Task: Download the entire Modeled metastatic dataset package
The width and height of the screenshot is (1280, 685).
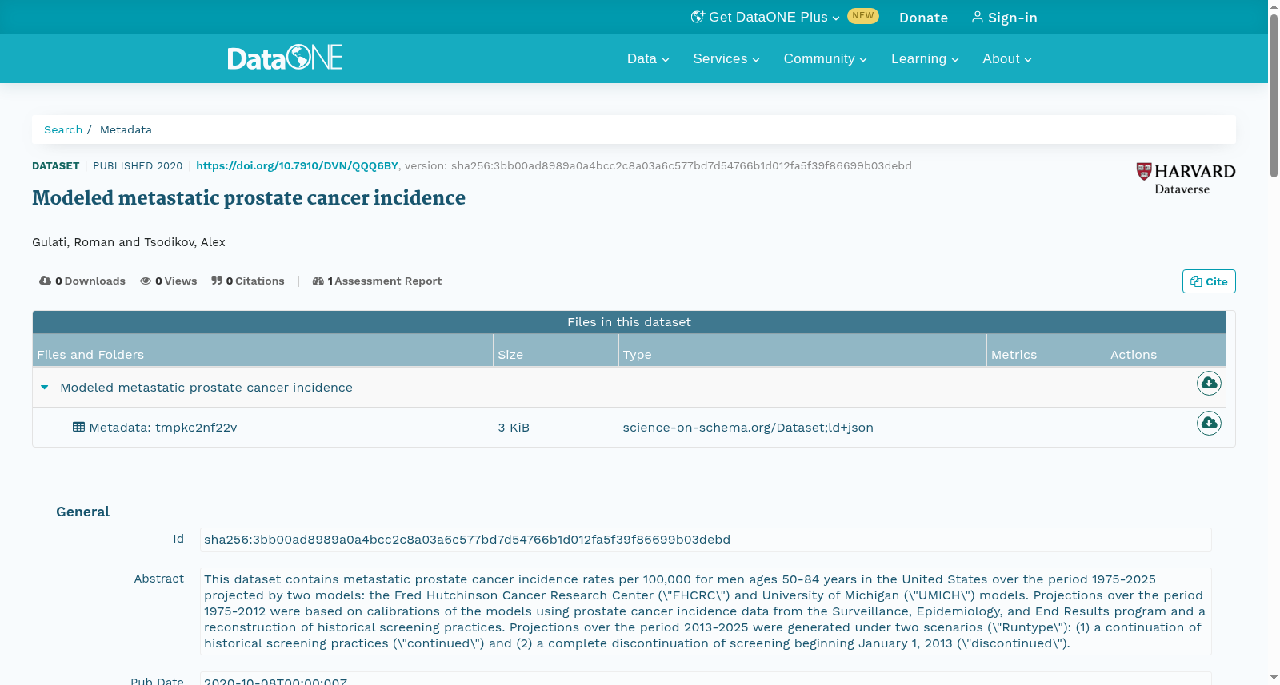Action: pos(1209,384)
